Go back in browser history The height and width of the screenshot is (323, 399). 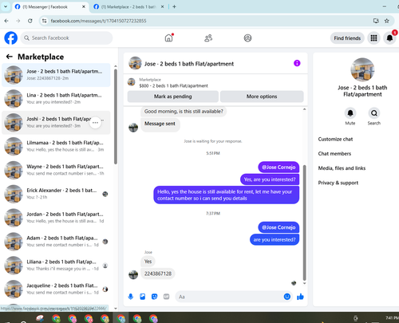pos(6,21)
